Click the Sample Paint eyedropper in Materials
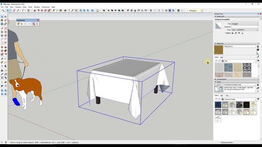The image size is (262, 147). point(258,57)
